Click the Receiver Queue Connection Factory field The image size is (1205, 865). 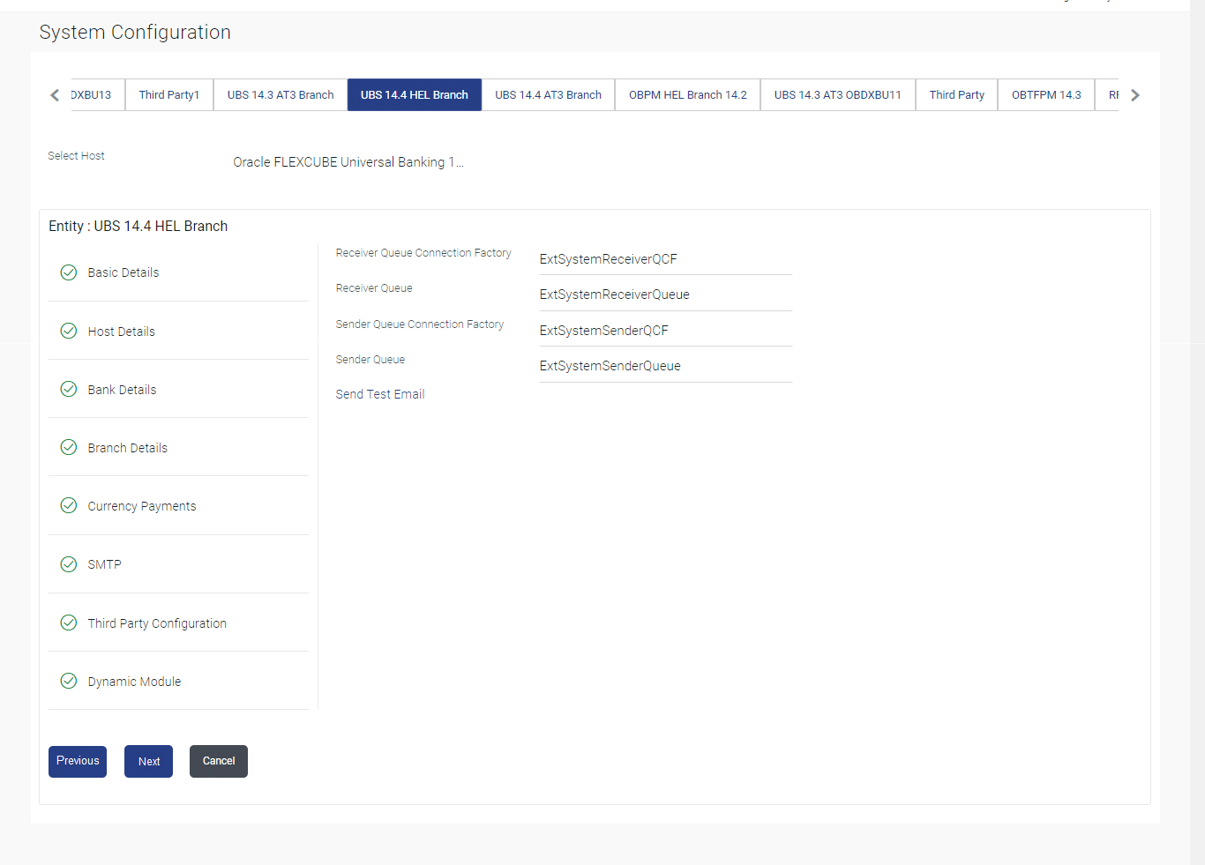[666, 259]
